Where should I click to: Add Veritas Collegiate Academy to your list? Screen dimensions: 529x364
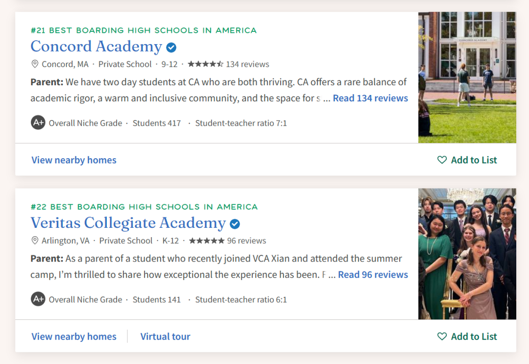pyautogui.click(x=467, y=337)
